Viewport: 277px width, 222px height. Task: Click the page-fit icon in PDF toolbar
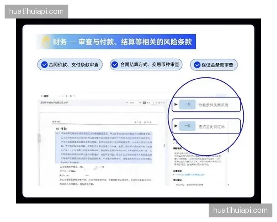145,103
